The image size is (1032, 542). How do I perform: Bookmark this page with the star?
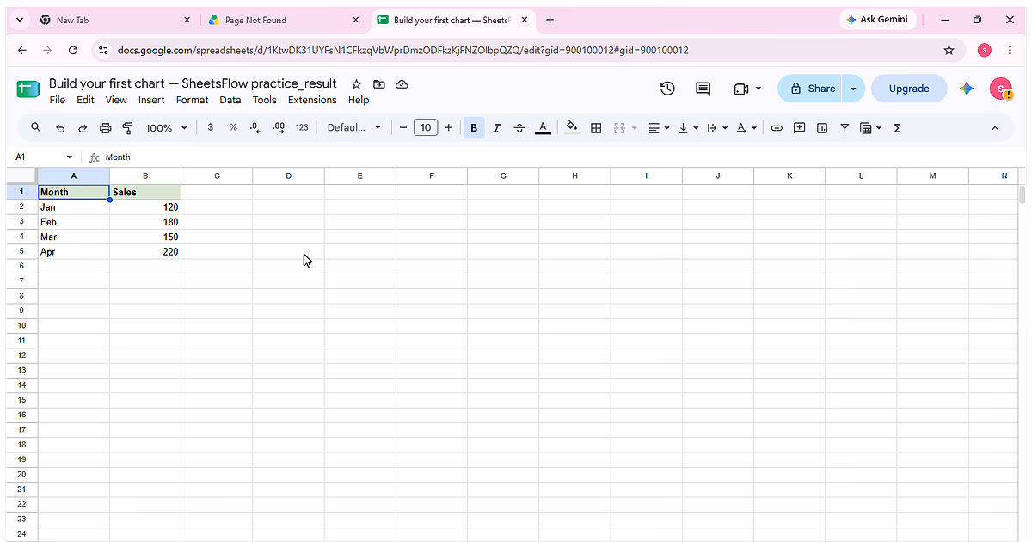949,51
